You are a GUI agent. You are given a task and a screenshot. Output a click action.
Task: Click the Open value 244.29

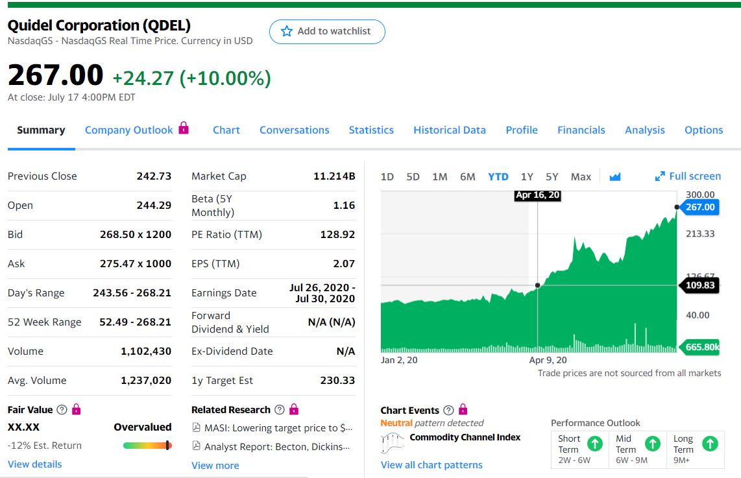(x=154, y=206)
